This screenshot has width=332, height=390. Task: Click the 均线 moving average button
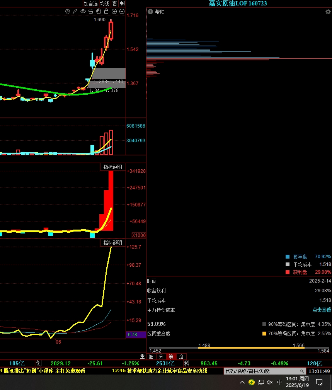[x=105, y=3]
